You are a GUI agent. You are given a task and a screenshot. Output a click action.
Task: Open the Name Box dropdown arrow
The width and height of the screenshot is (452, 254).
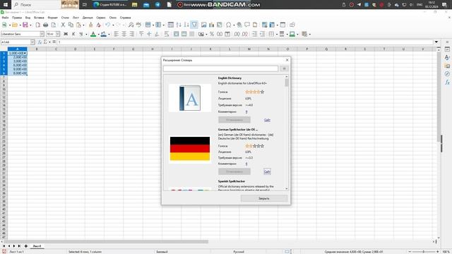pyautogui.click(x=32, y=42)
